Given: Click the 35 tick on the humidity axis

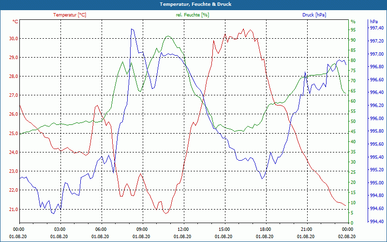Looking at the screenshot, I should coord(353,152).
